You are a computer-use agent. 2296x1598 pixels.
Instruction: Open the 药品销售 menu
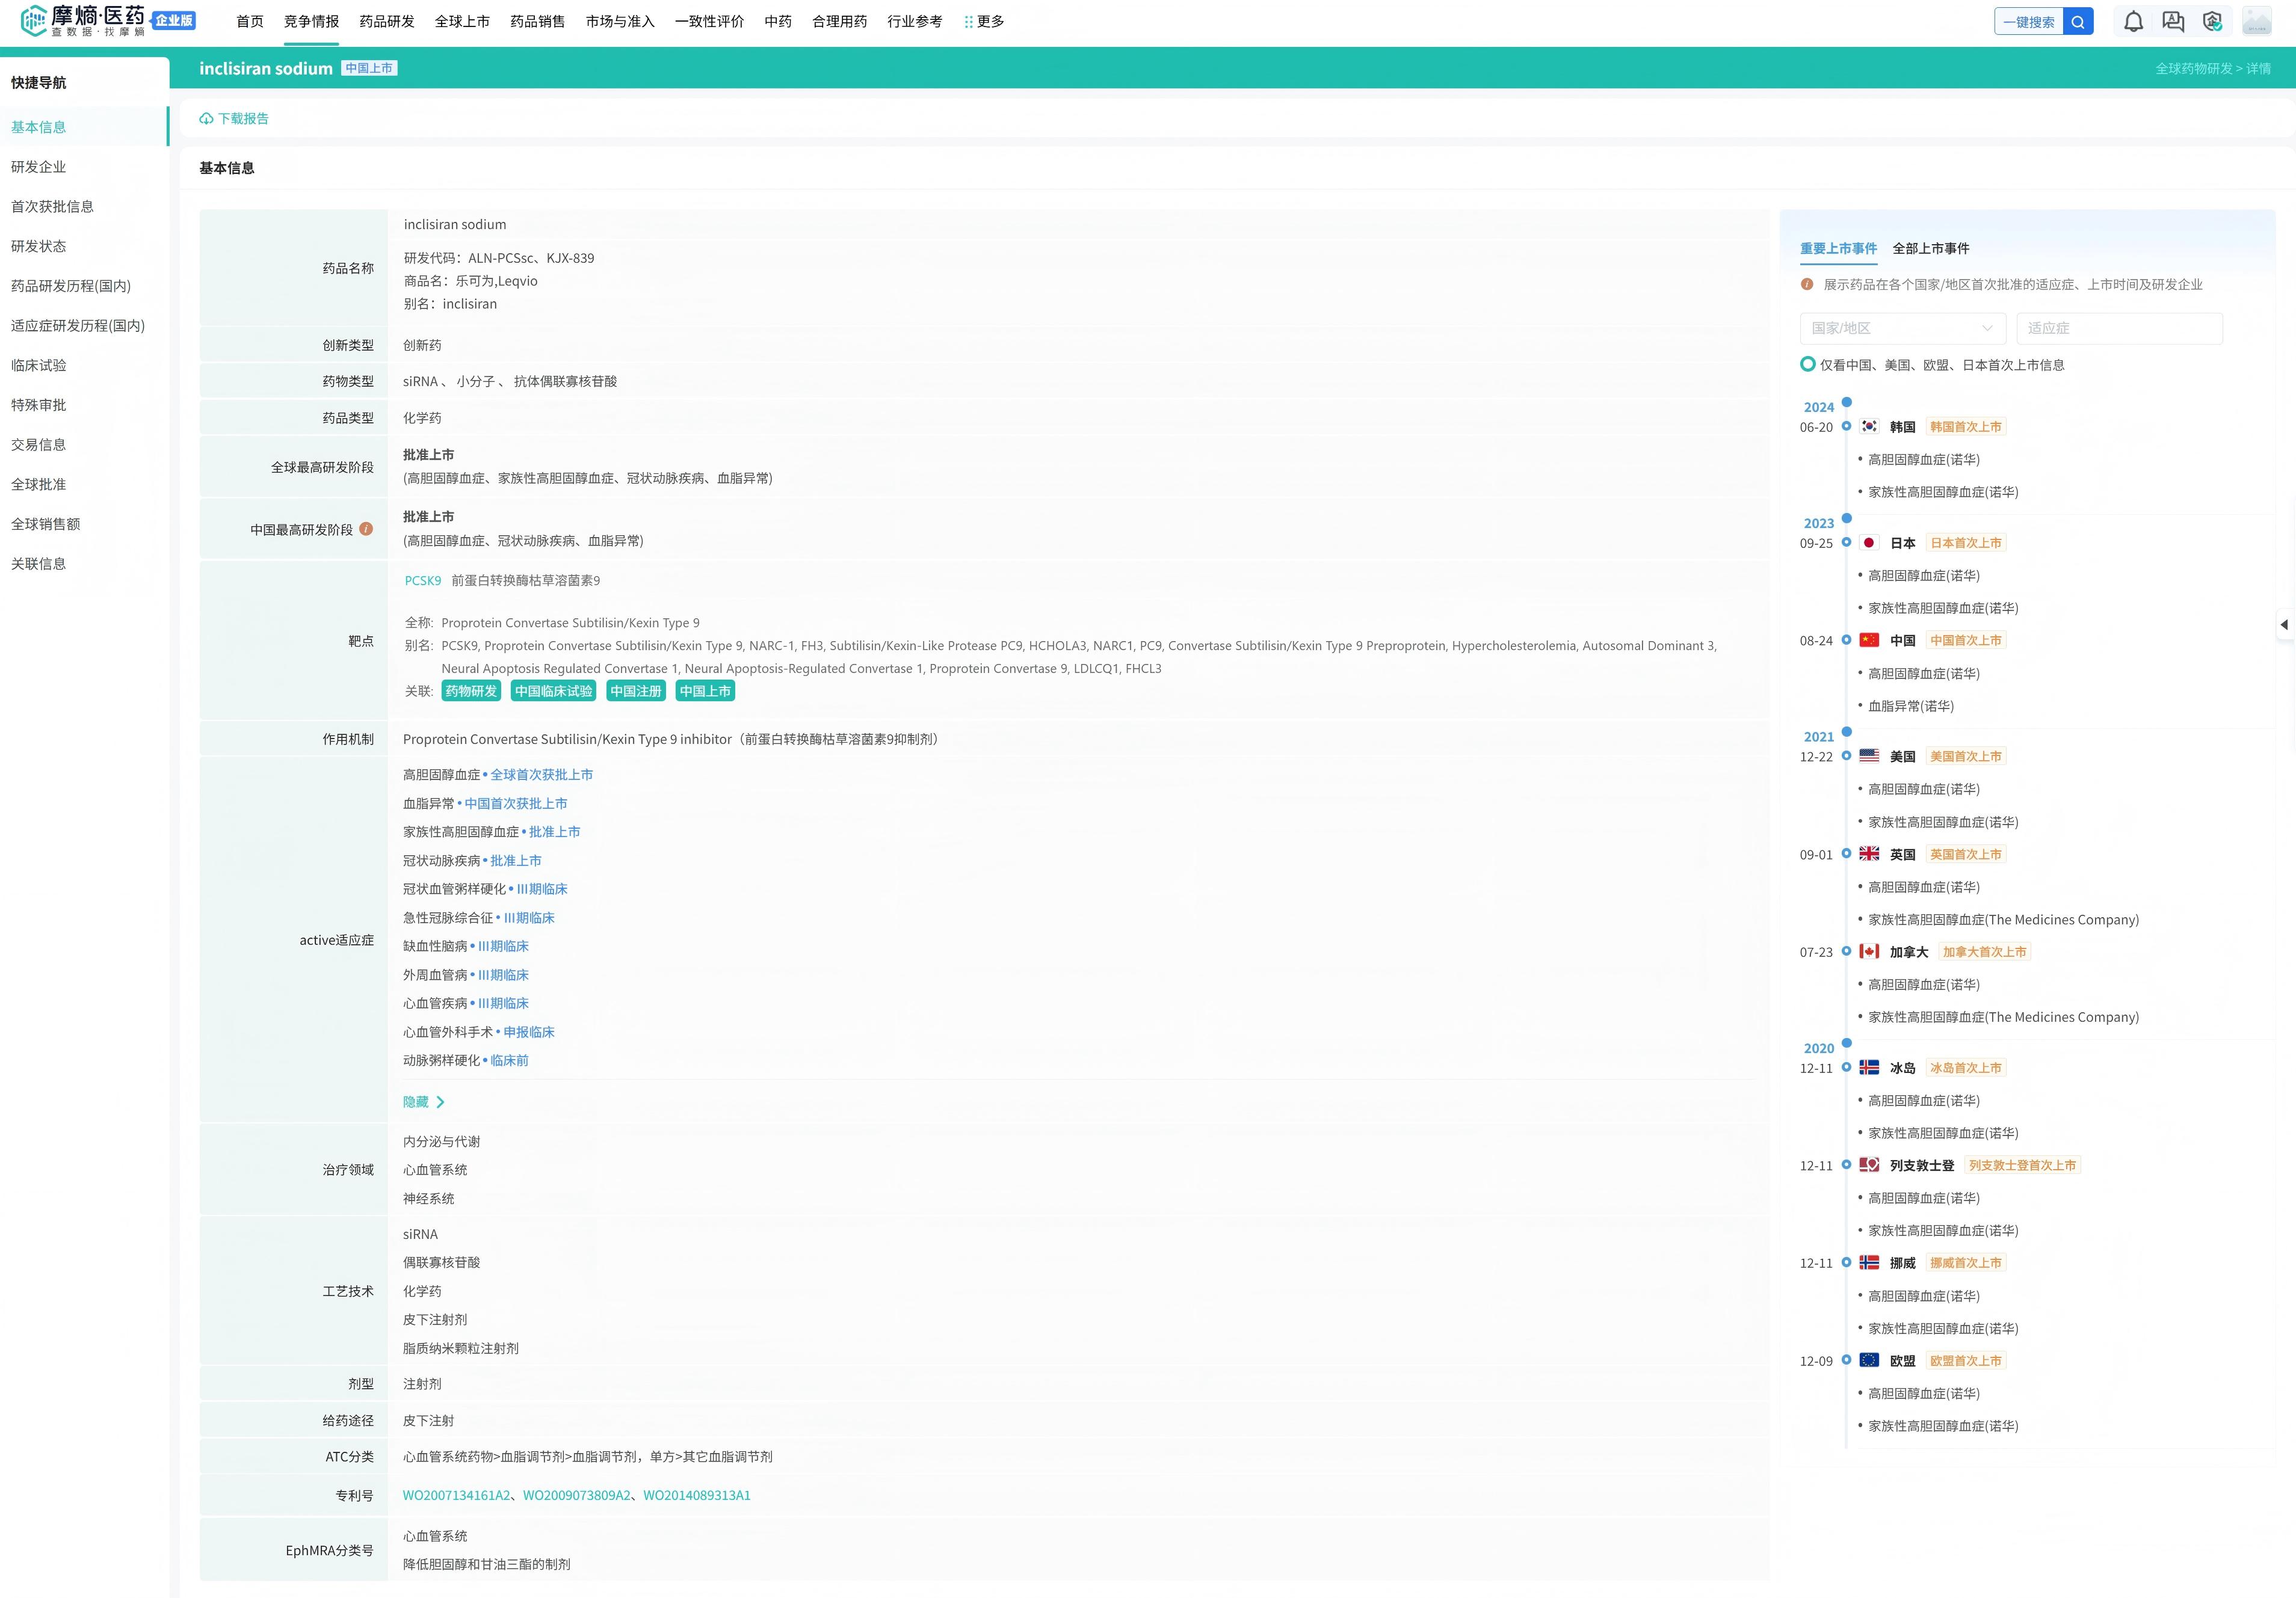(538, 22)
